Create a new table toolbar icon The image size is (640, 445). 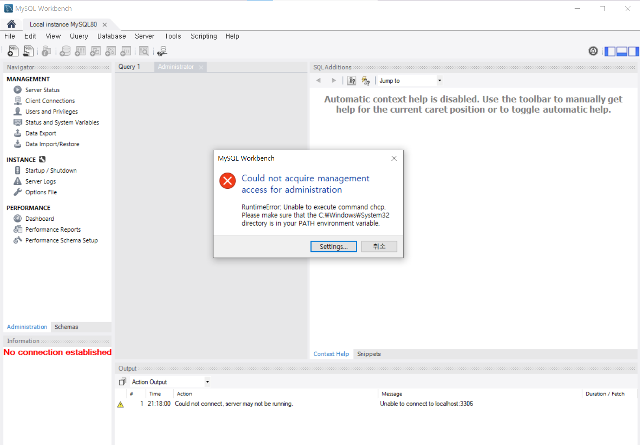point(80,51)
